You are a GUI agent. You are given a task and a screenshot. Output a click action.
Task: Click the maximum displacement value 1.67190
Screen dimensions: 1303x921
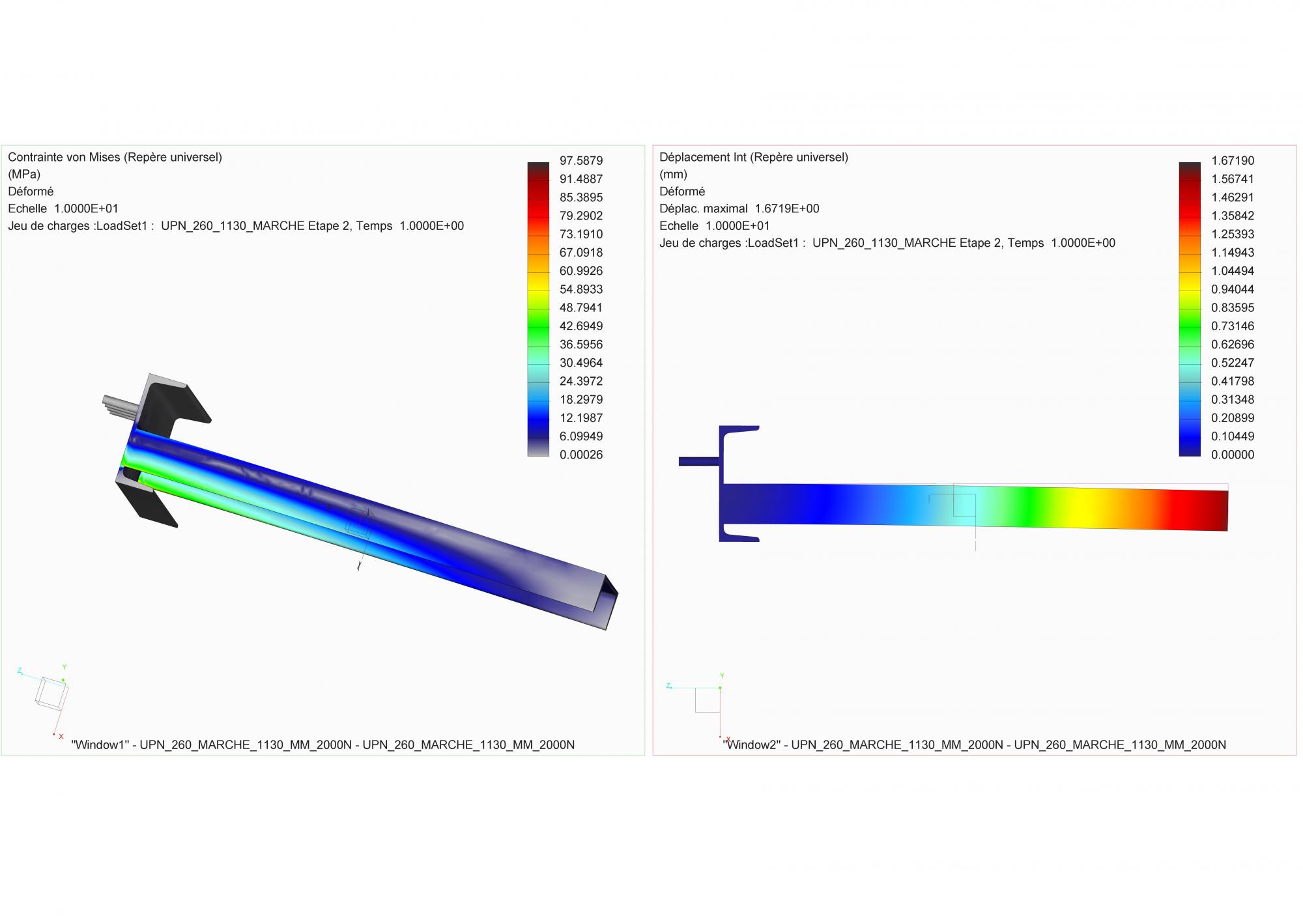tap(1233, 160)
